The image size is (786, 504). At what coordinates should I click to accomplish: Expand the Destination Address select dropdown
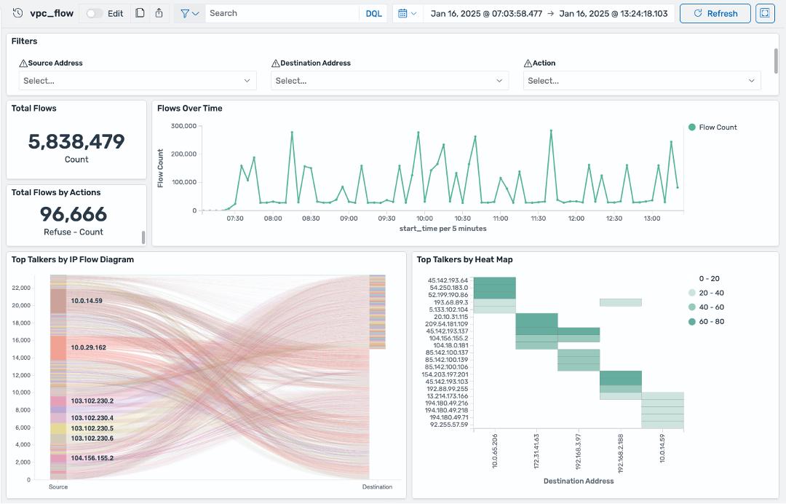pyautogui.click(x=390, y=81)
